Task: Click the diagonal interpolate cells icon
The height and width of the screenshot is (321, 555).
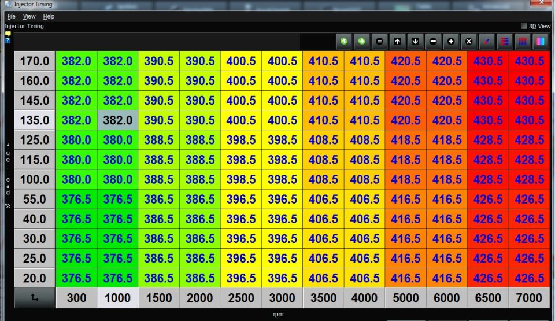Action: click(487, 42)
